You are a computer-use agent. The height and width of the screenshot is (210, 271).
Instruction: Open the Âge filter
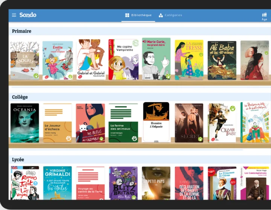point(264,17)
